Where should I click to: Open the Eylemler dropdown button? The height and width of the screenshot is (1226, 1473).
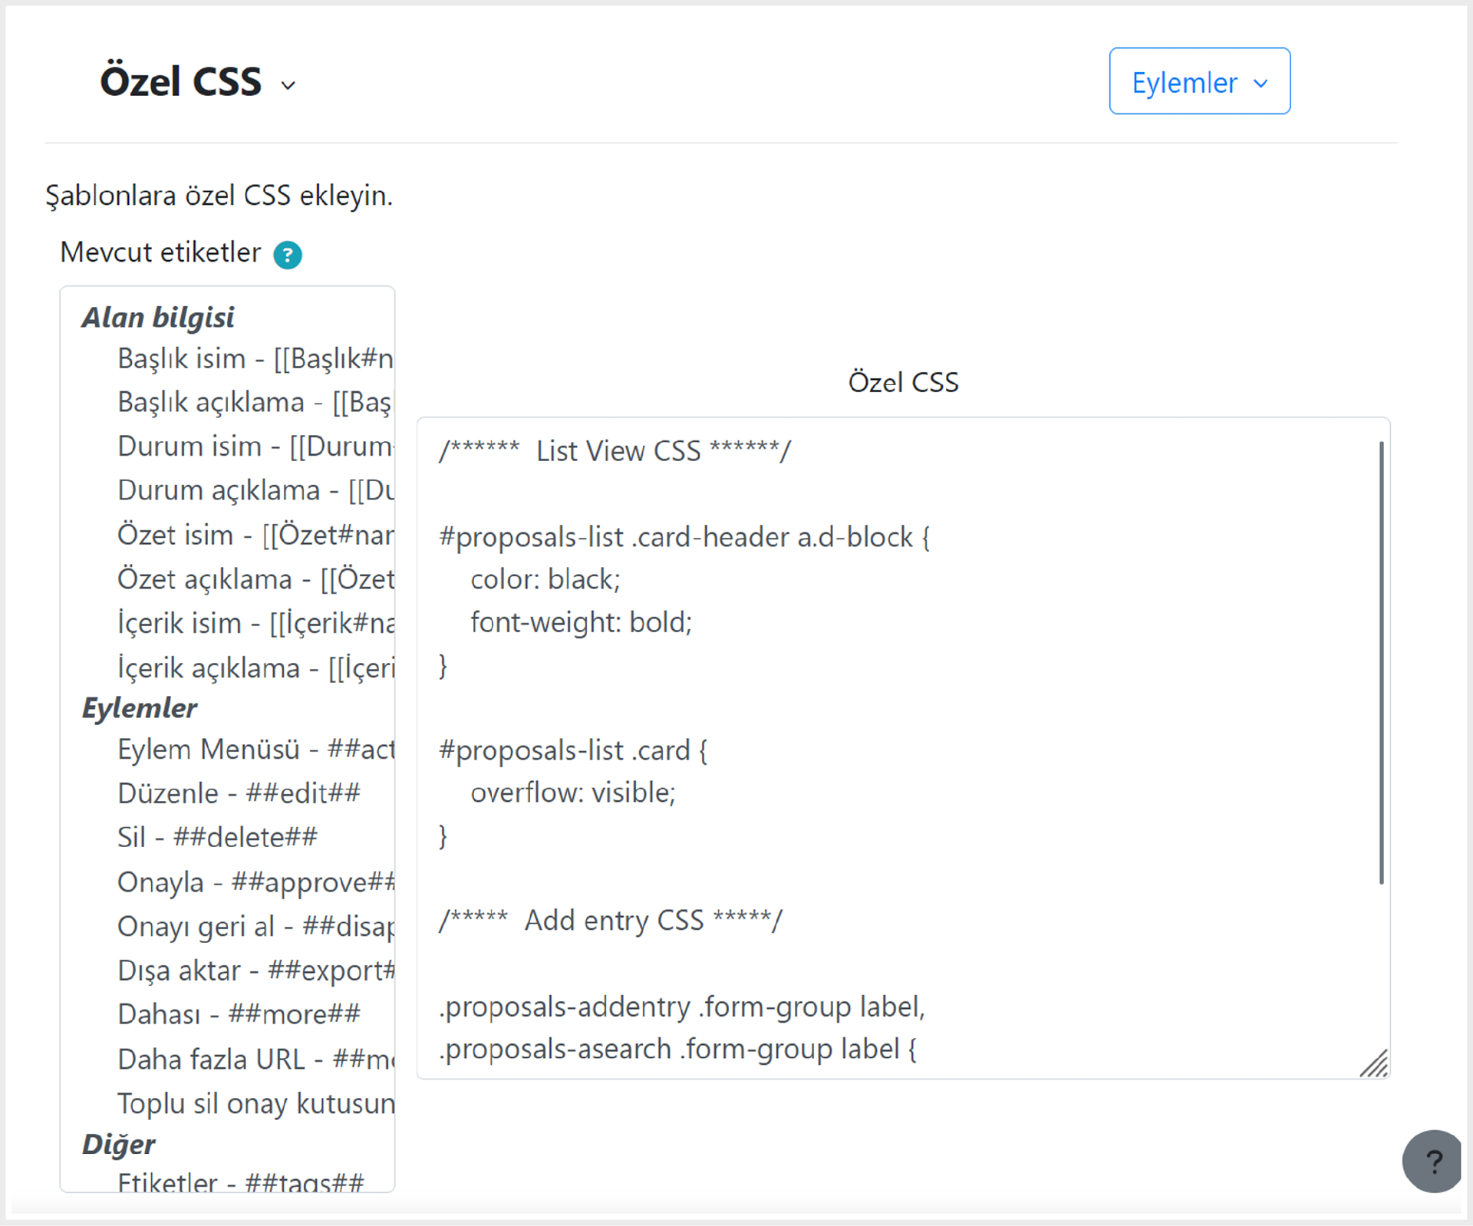coord(1199,81)
